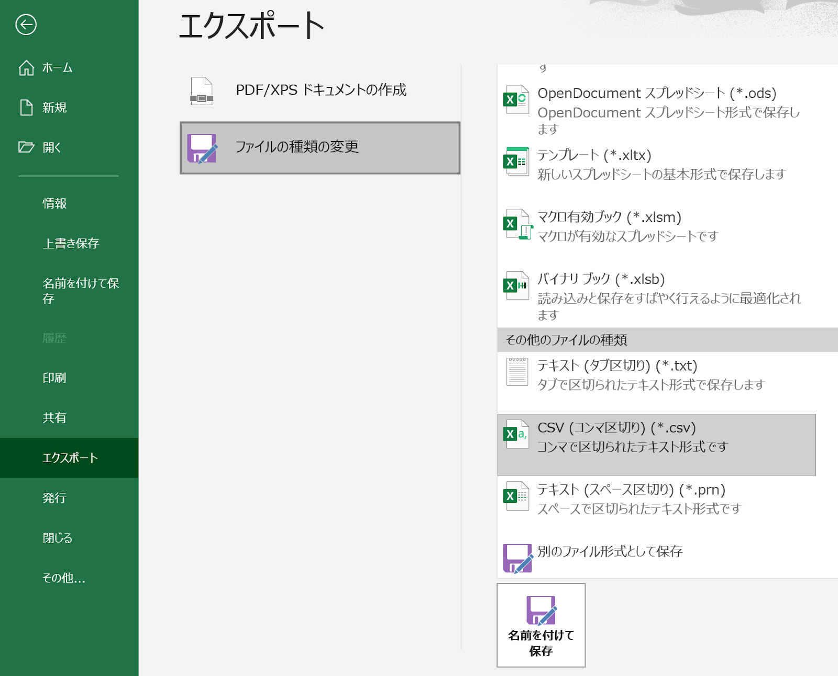The width and height of the screenshot is (838, 676).
Task: Click description タブで区切られたテキスト形式で保存します
Action: 651,385
